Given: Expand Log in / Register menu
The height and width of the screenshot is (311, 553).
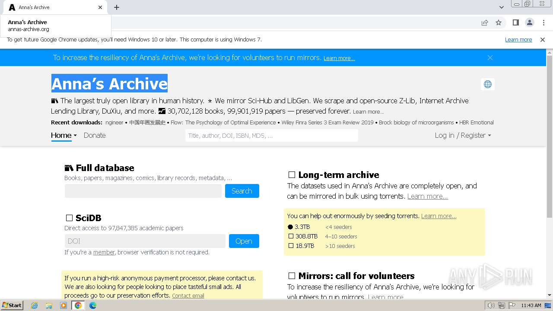Looking at the screenshot, I should tap(463, 136).
